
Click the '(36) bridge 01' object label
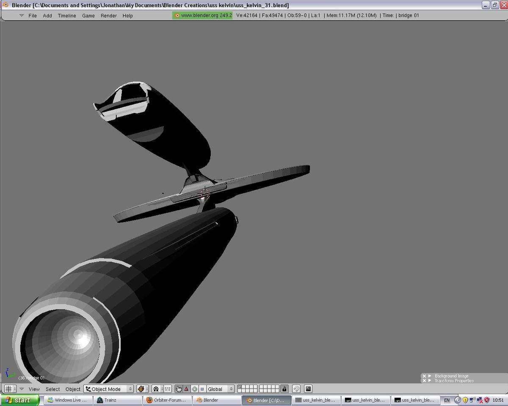pyautogui.click(x=31, y=378)
